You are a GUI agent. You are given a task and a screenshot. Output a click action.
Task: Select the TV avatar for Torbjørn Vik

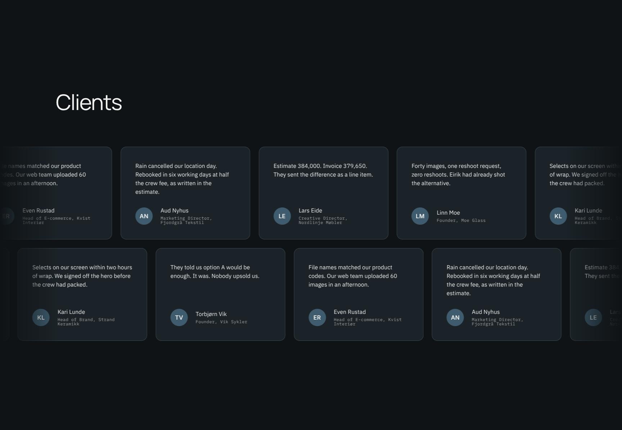click(179, 317)
